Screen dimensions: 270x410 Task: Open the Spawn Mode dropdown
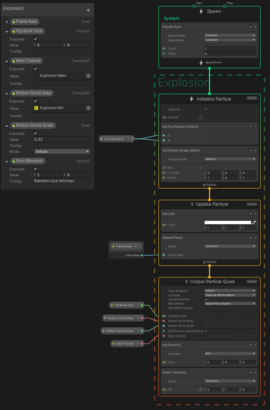click(x=230, y=35)
